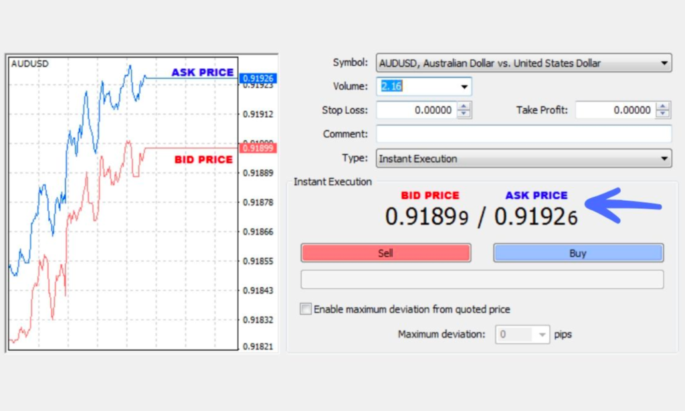Decrement the Stop Loss value
Screen dimensions: 685x411
[x=464, y=113]
